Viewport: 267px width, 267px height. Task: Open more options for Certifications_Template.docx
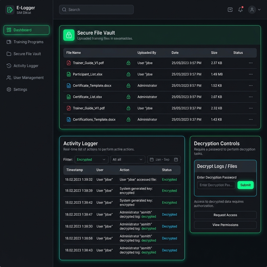point(251,119)
